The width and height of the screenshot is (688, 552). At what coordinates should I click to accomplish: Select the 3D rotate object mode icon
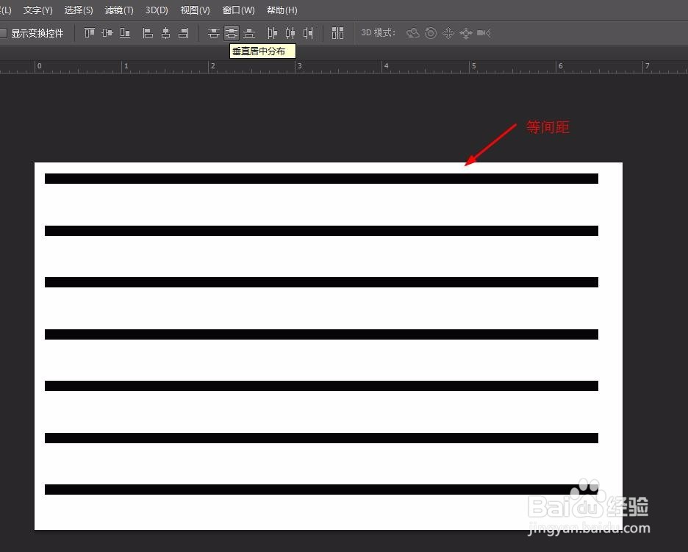(x=413, y=33)
